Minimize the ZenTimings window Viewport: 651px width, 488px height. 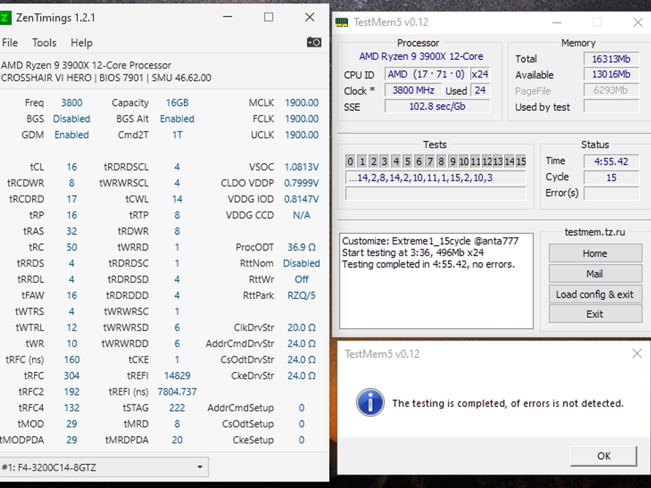(228, 17)
